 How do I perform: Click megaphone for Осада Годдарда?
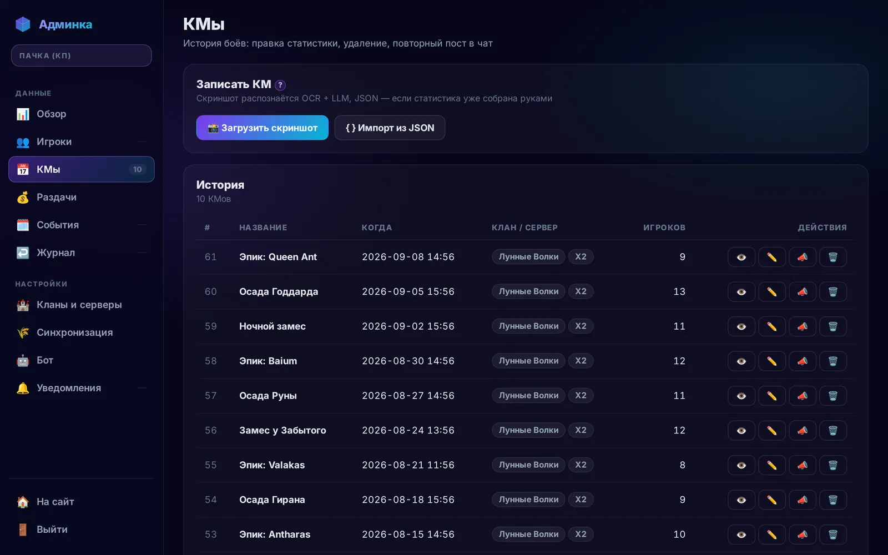802,292
